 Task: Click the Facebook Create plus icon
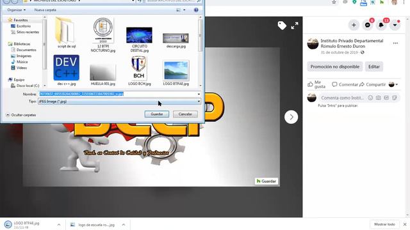tap(354, 25)
